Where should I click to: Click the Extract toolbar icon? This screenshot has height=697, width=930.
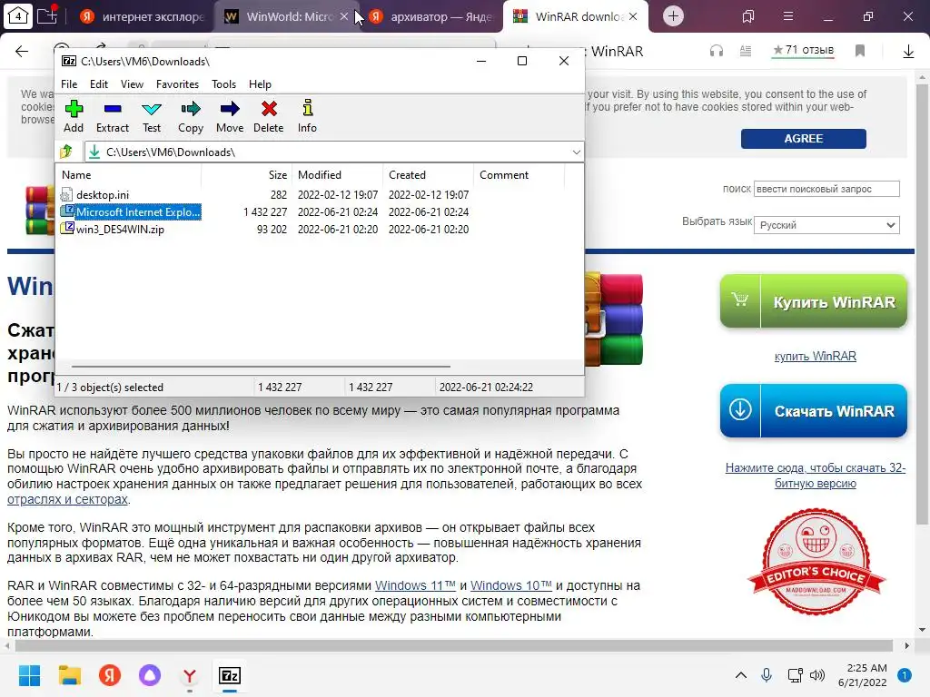tap(112, 116)
